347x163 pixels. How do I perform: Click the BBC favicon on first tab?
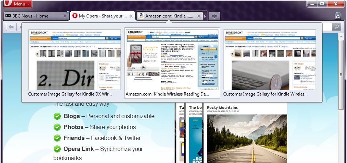(8, 16)
